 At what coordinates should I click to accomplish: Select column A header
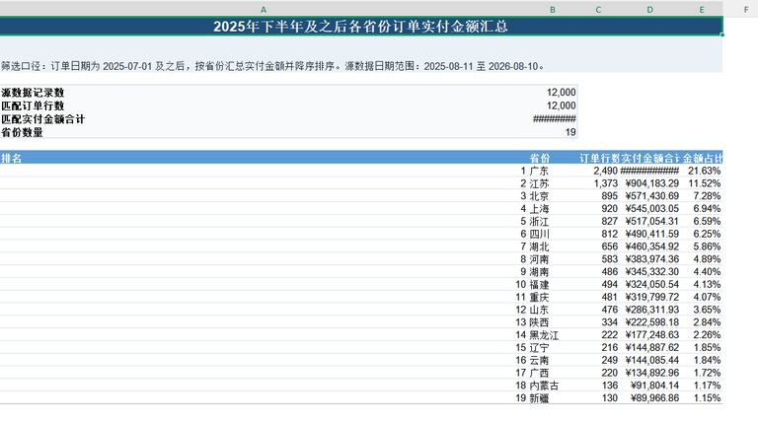pos(264,9)
